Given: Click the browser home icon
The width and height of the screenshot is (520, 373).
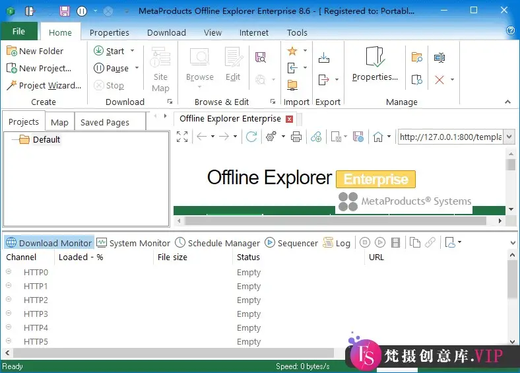Looking at the screenshot, I should pyautogui.click(x=378, y=137).
